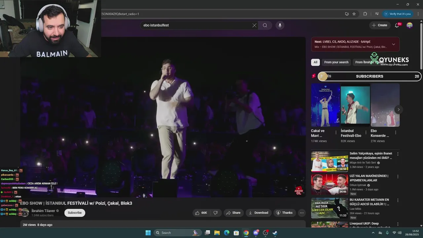Install app icon in address bar
The image size is (423, 238).
pos(347,14)
